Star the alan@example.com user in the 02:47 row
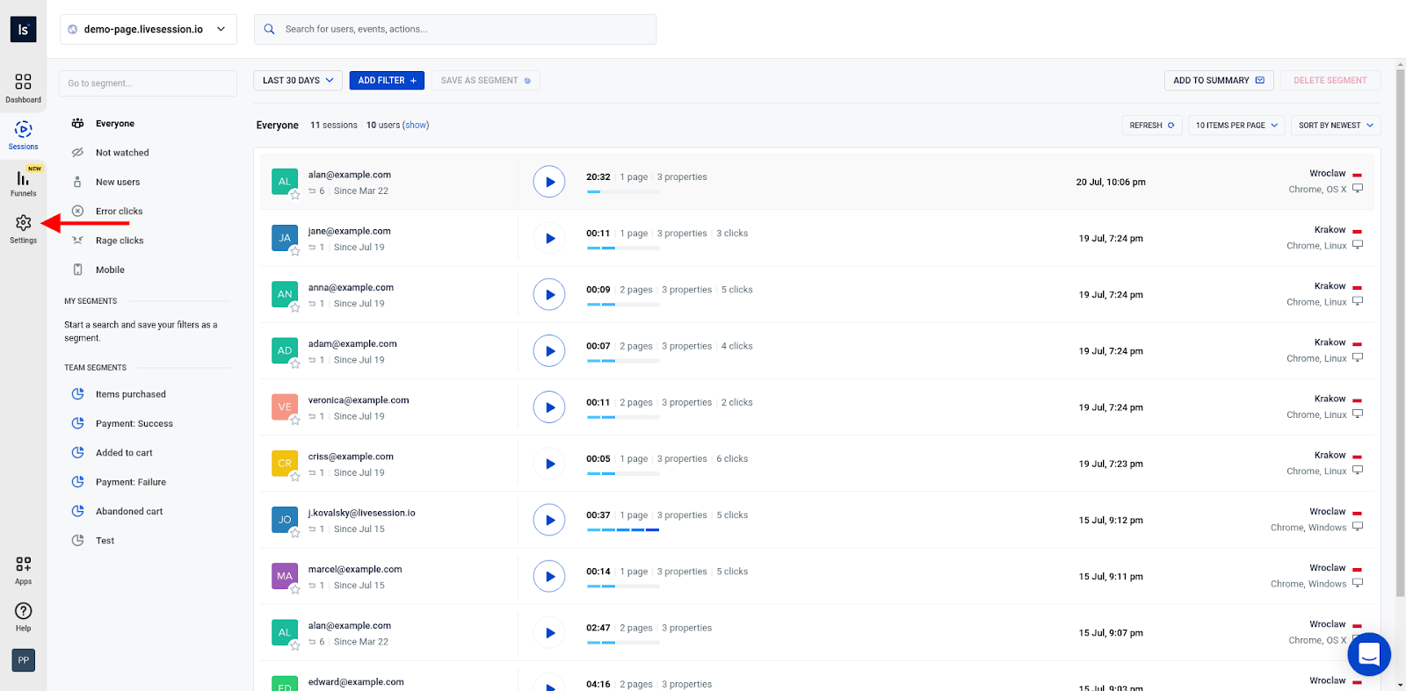The height and width of the screenshot is (691, 1406). (295, 645)
